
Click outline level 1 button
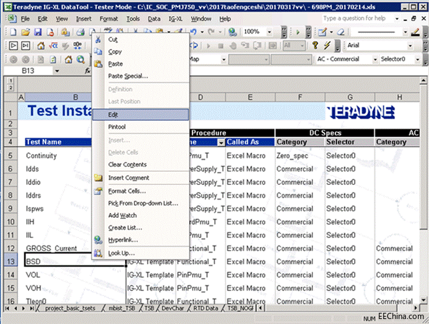point(11,81)
